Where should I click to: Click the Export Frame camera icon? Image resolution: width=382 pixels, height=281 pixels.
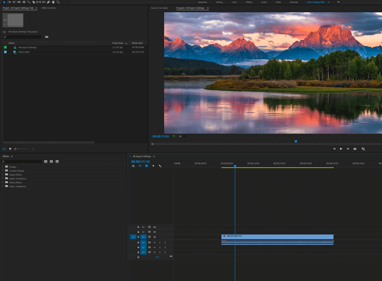(x=355, y=149)
